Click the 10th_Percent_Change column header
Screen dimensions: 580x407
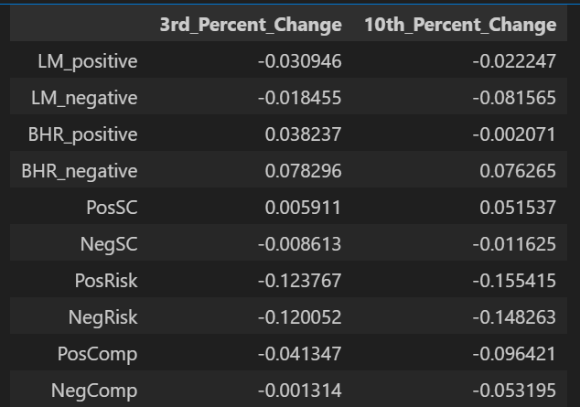[460, 25]
